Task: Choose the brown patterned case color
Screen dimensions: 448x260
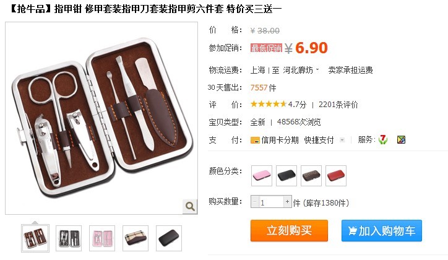Action: tap(311, 175)
